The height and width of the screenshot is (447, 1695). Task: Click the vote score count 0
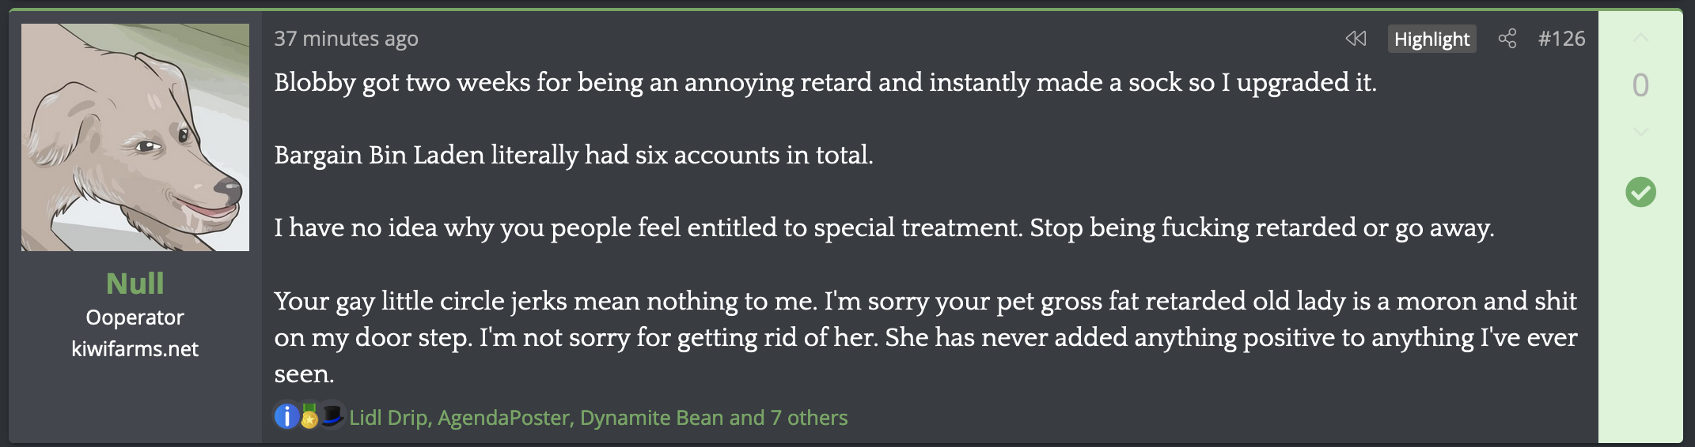[x=1640, y=85]
